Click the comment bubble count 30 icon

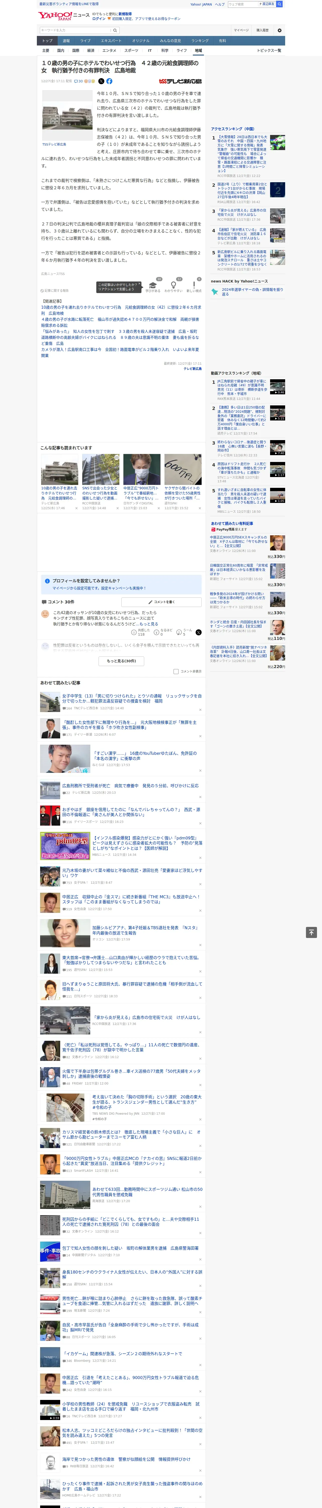(x=78, y=81)
